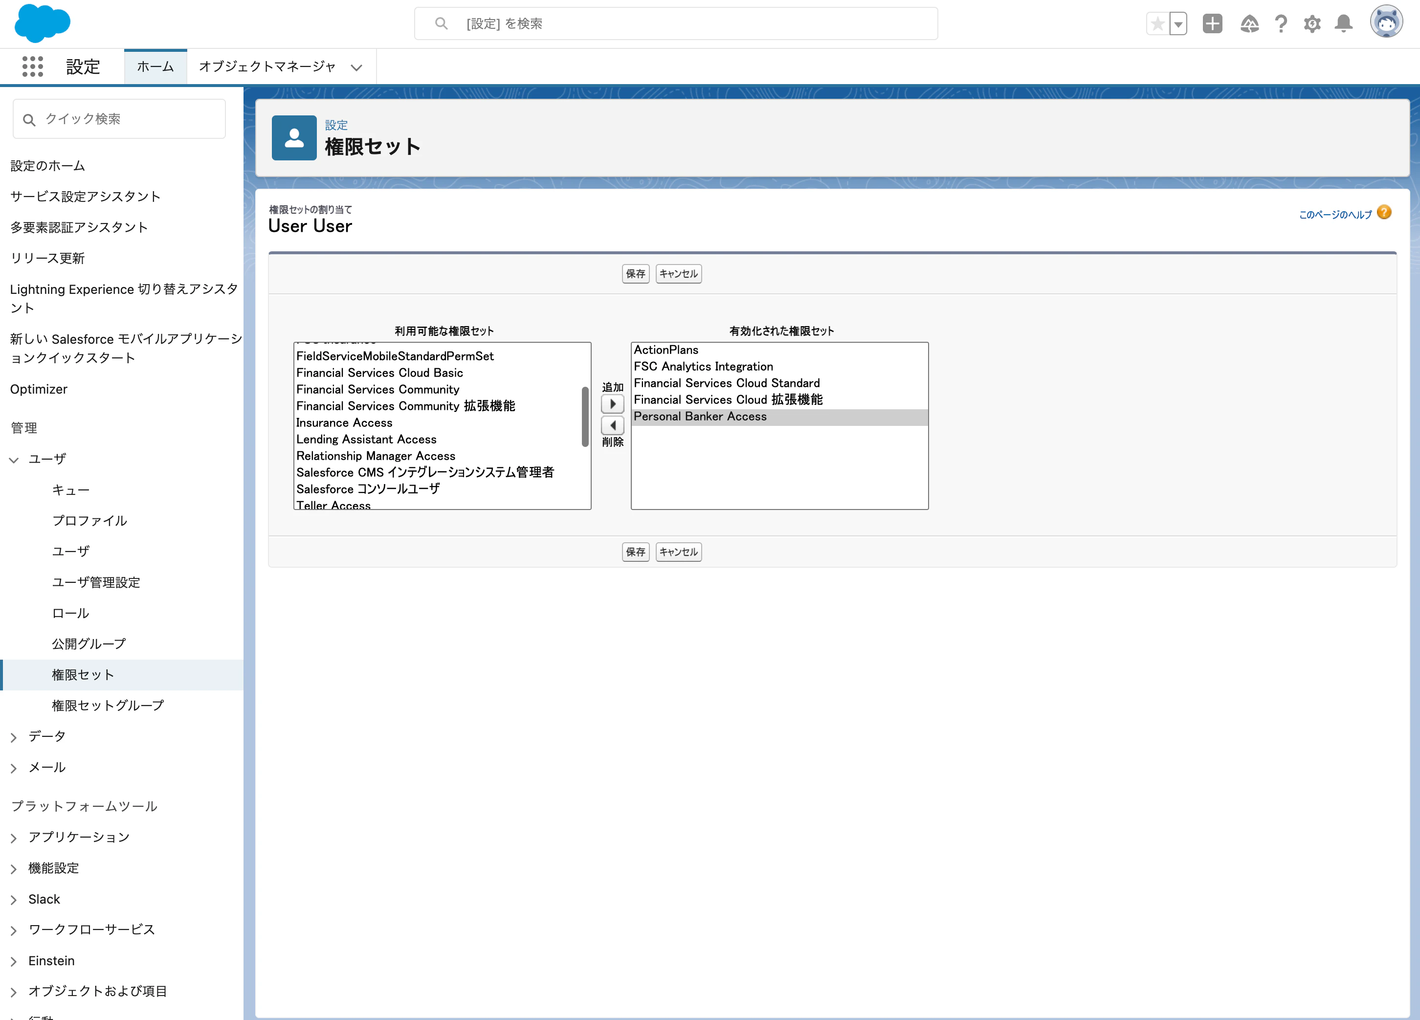1420x1020 pixels.
Task: Click the bottom 保存 button
Action: pos(636,552)
